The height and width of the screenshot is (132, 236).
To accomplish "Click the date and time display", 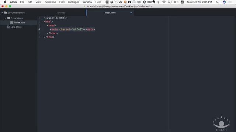I will pyautogui.click(x=199, y=2).
